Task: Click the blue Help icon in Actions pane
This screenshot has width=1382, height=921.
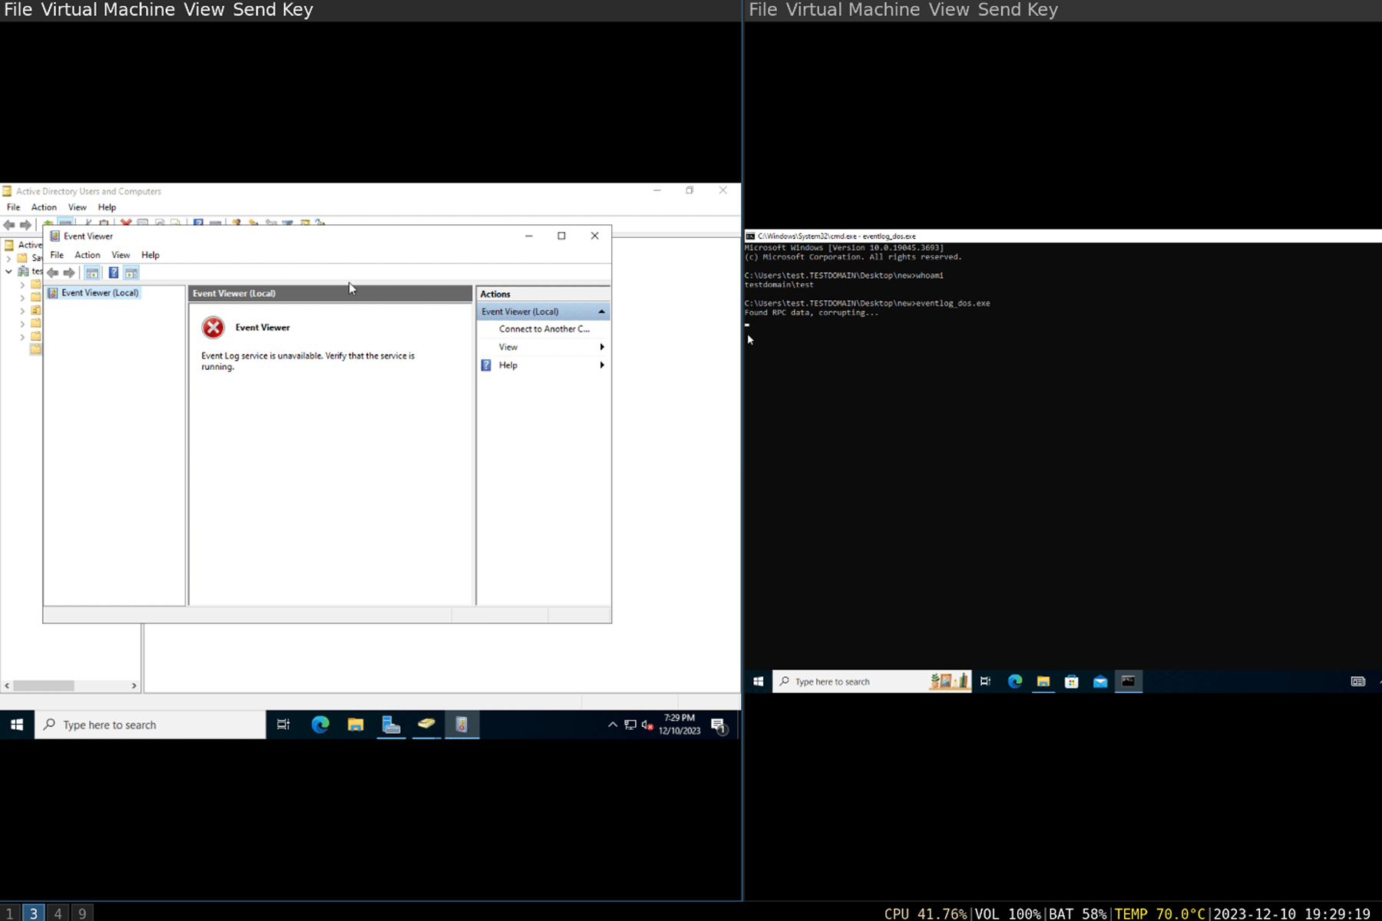Action: [x=486, y=365]
